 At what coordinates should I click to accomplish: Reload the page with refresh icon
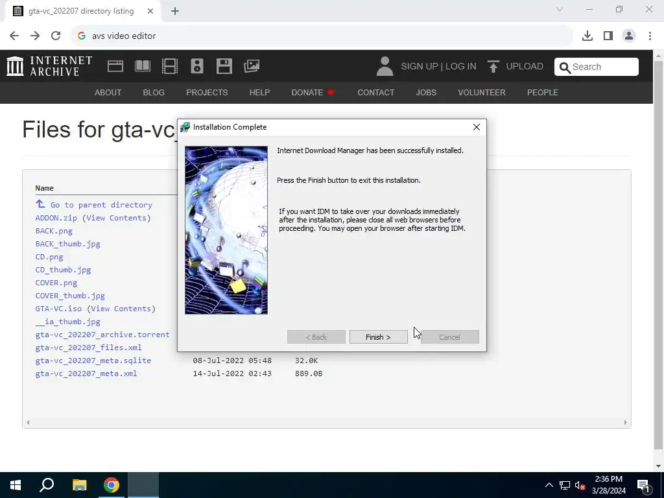pyautogui.click(x=56, y=36)
